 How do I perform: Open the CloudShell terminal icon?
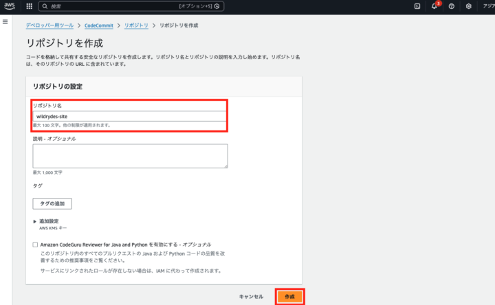coord(417,6)
